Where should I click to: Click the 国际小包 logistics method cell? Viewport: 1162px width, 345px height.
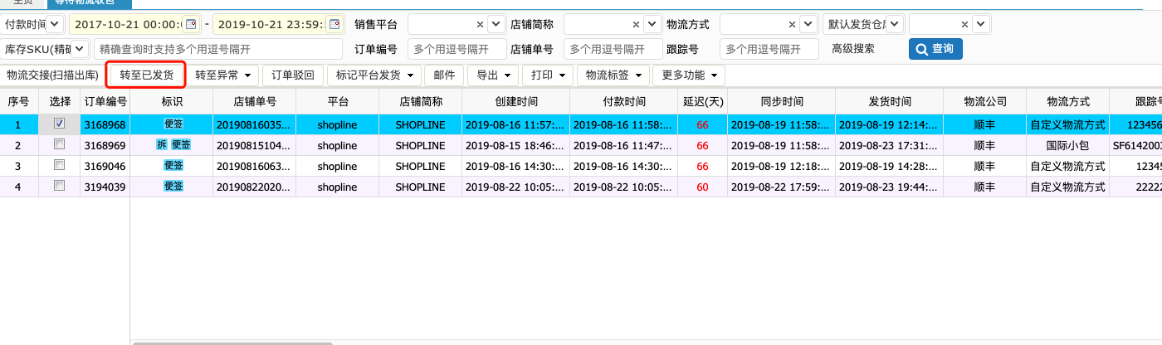coord(1067,145)
